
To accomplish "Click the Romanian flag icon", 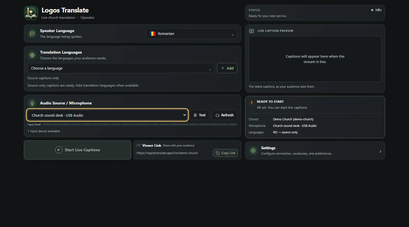I will (153, 33).
